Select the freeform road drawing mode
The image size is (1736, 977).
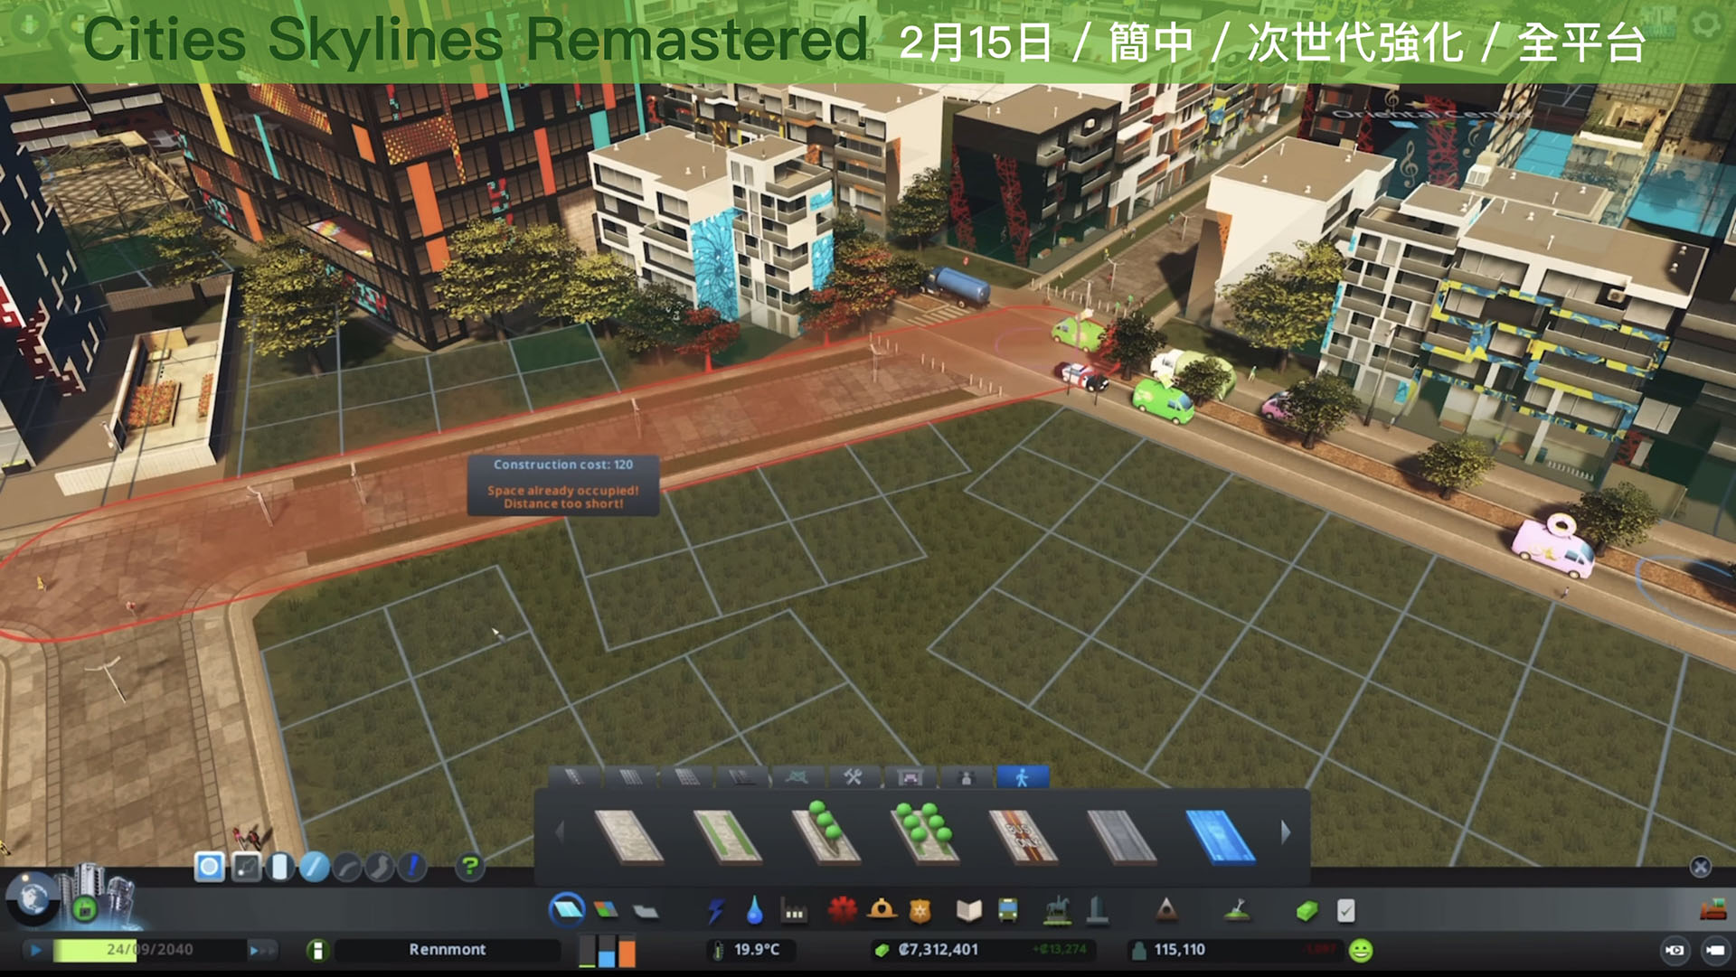click(380, 868)
